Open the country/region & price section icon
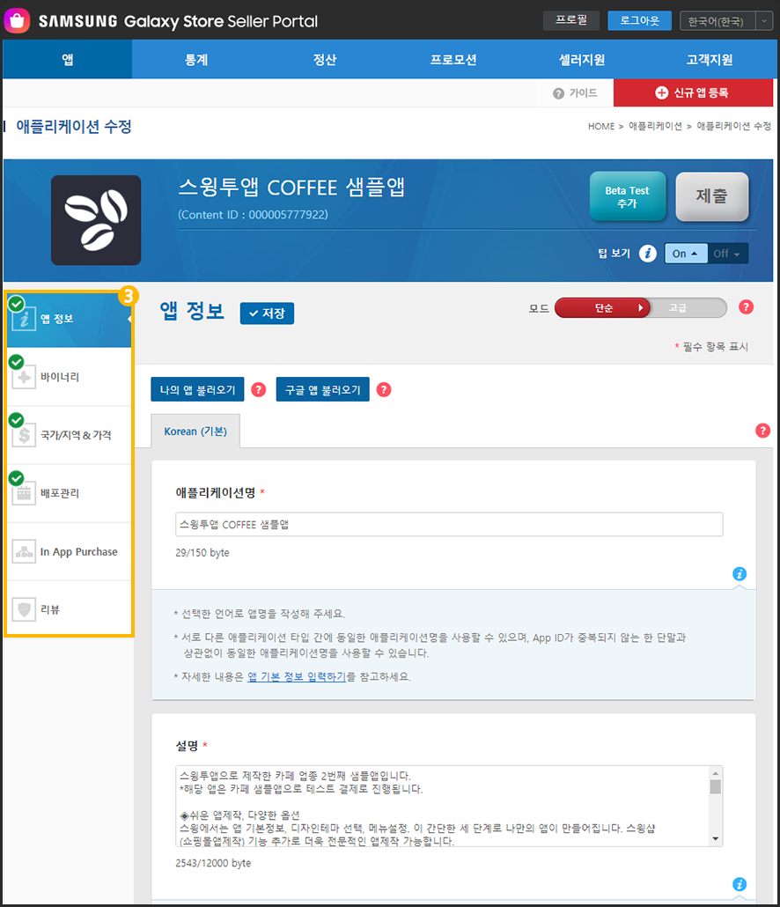The width and height of the screenshot is (780, 907). point(24,435)
